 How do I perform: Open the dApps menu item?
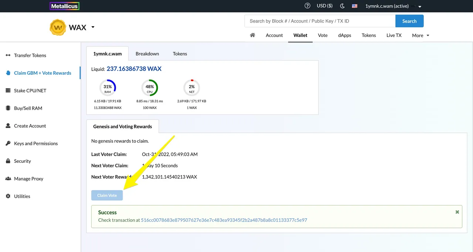(344, 35)
